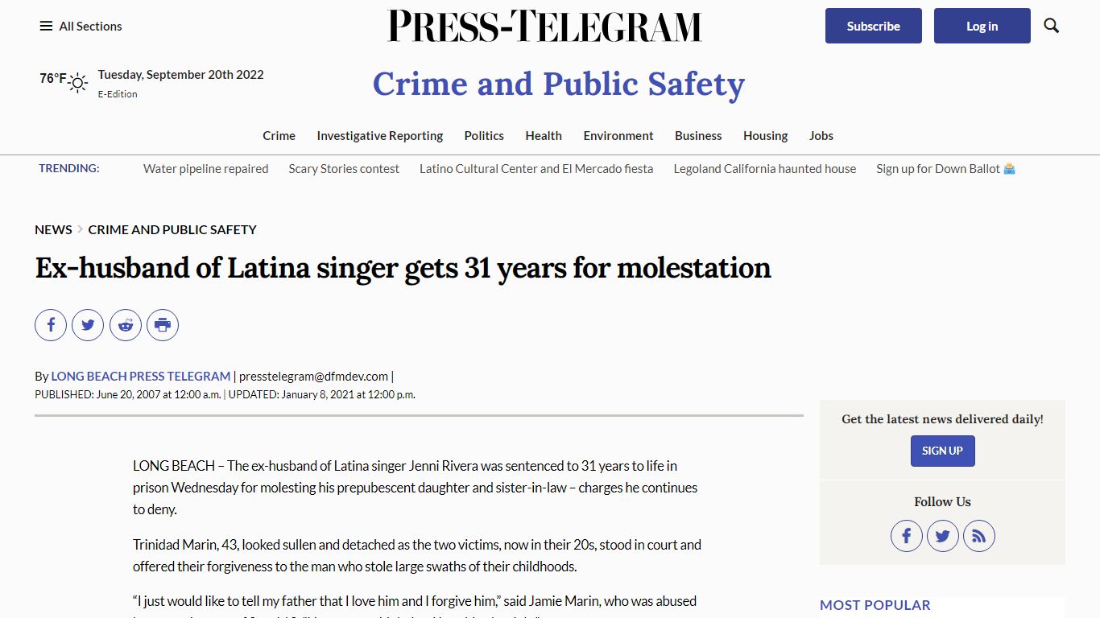This screenshot has height=618, width=1100.
Task: Click the MOST POPULAR heading
Action: 875,605
